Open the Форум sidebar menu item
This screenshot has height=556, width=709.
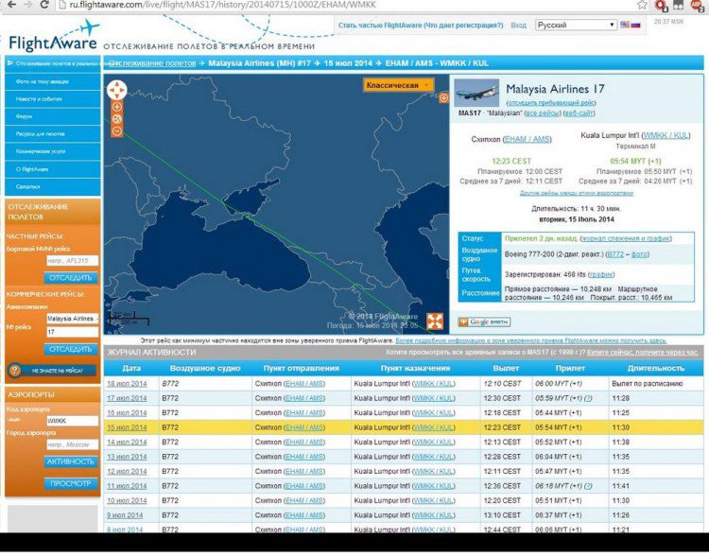click(25, 116)
